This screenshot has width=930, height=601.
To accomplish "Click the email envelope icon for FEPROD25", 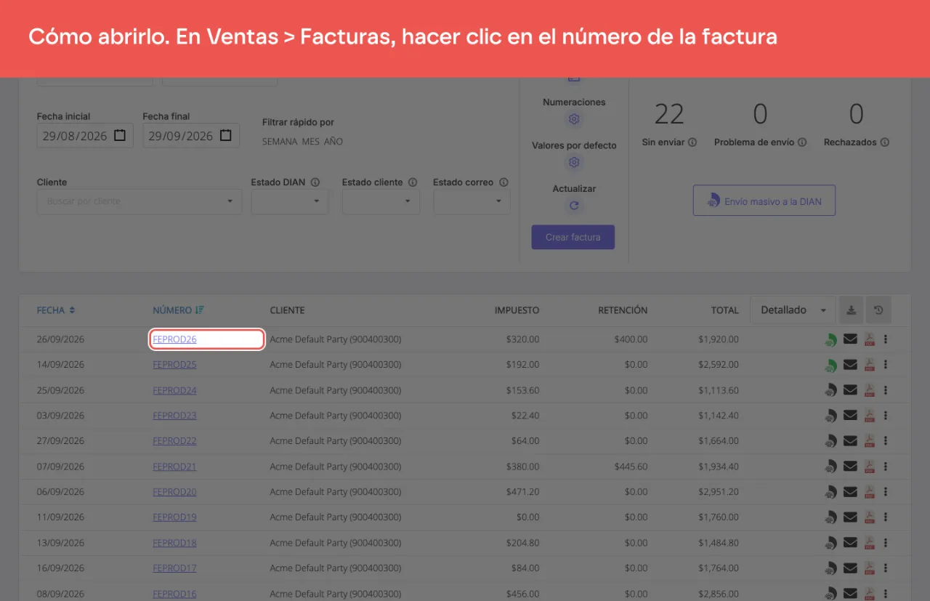I will pyautogui.click(x=850, y=365).
